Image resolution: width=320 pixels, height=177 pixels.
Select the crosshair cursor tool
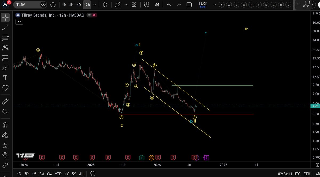pos(5,18)
